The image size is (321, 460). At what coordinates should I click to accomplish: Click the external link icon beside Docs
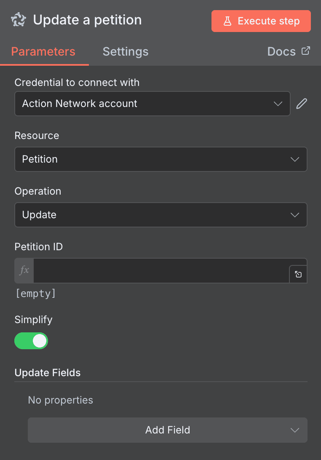point(306,51)
